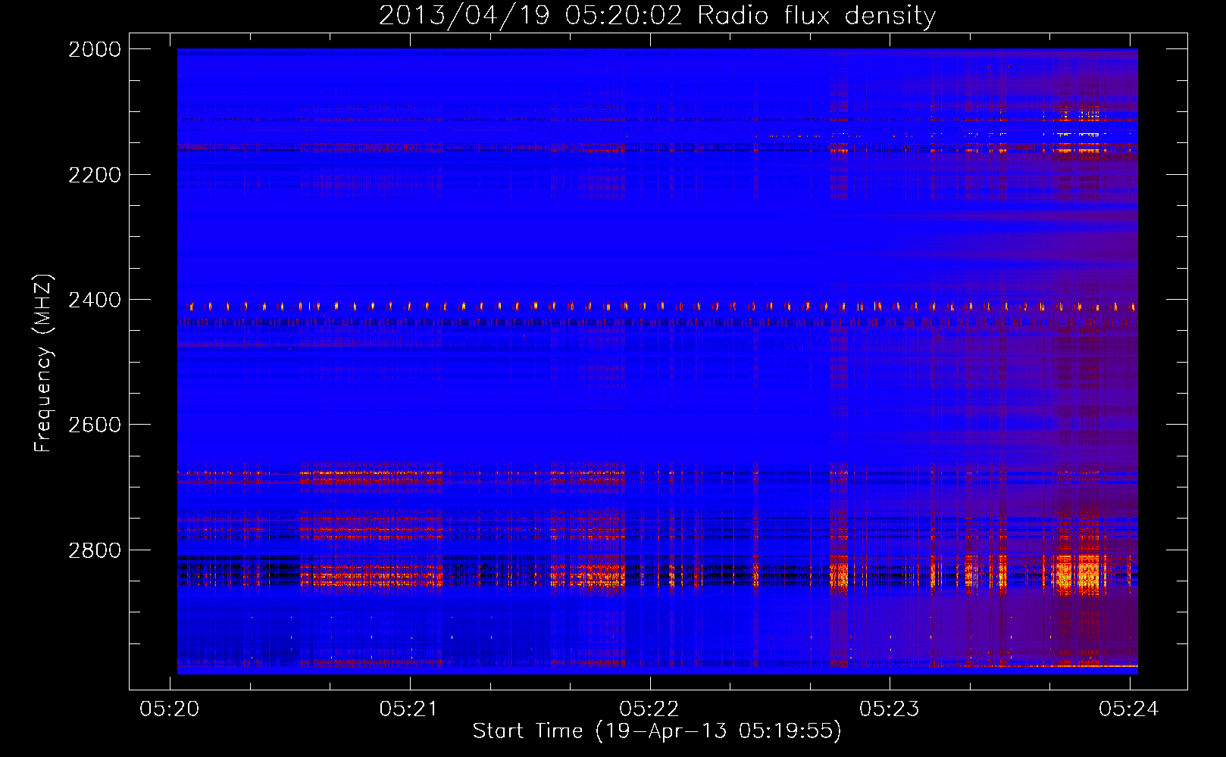Click the 05:20 time tick label
Viewport: 1226px width, 757px height.
[x=170, y=709]
